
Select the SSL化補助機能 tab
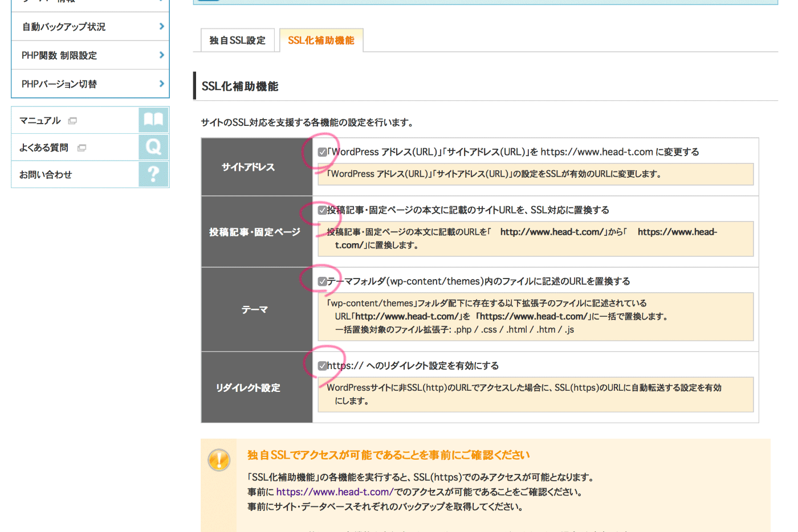point(321,40)
